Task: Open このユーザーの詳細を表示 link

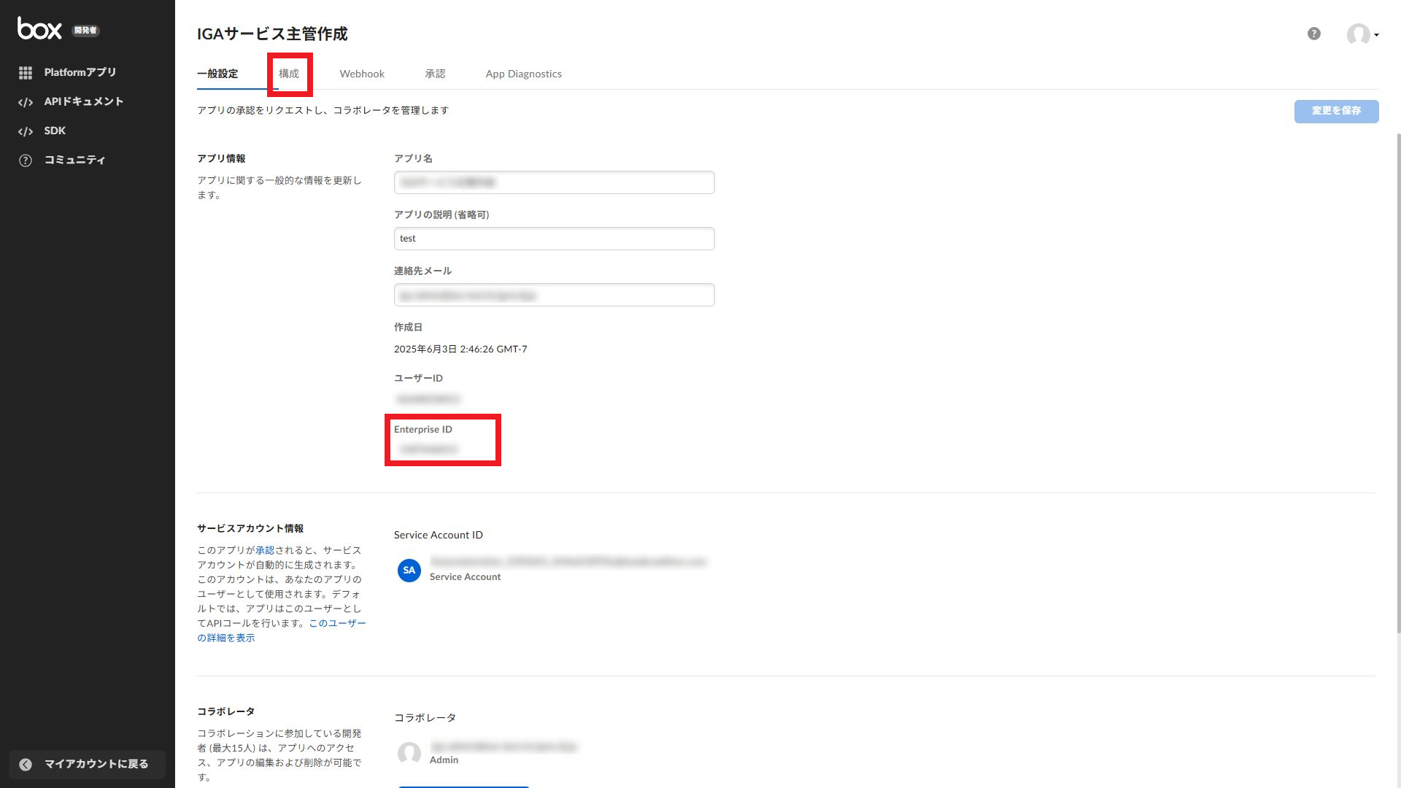Action: point(337,623)
